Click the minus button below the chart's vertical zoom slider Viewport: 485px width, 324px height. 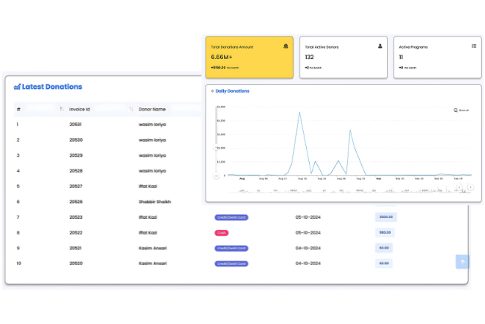pyautogui.click(x=216, y=175)
